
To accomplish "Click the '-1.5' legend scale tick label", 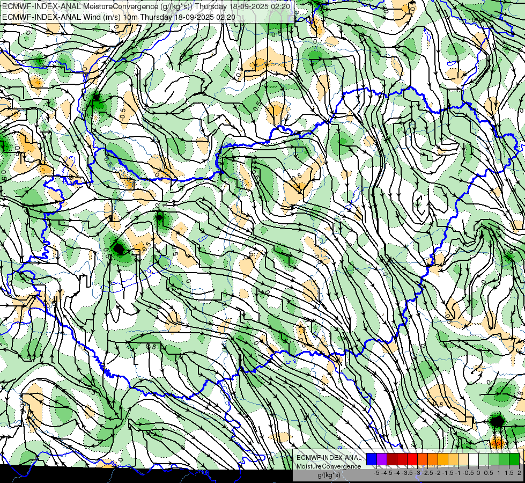I will [x=448, y=473].
